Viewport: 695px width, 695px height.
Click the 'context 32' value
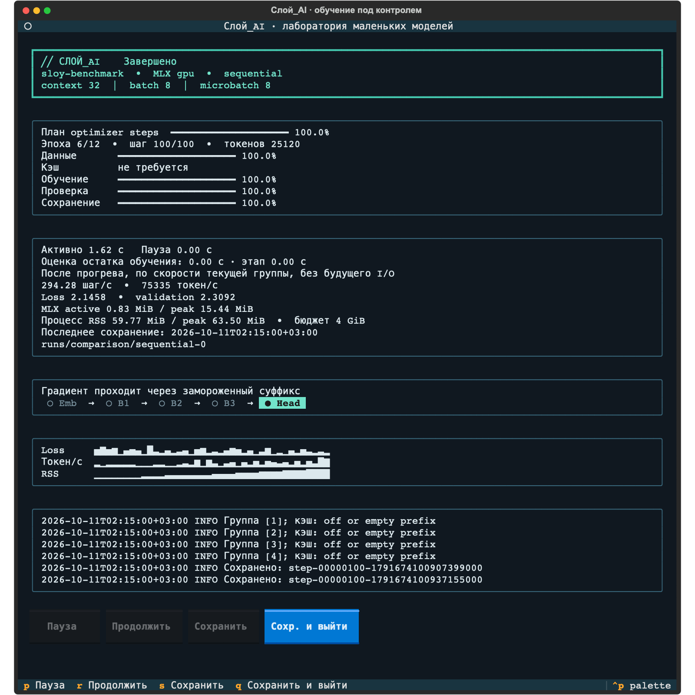coord(70,86)
